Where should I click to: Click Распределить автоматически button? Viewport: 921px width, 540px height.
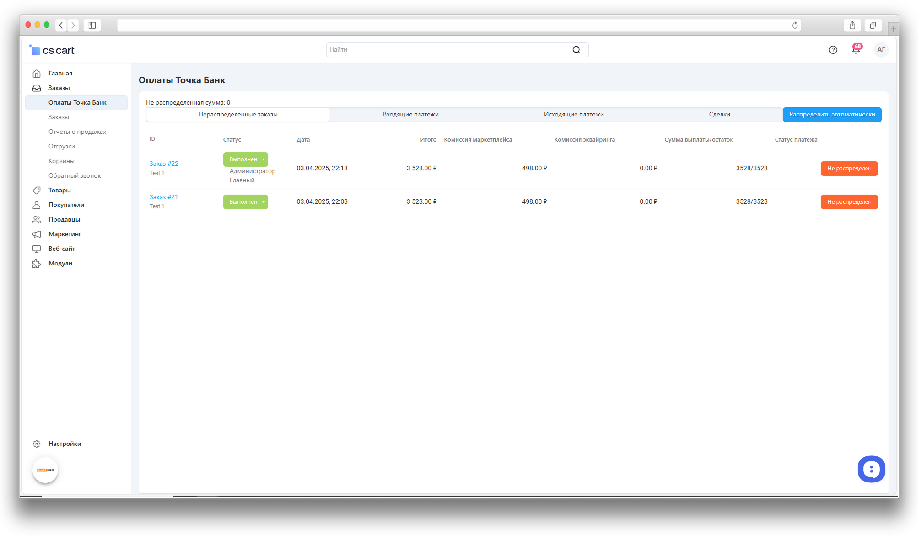[831, 115]
